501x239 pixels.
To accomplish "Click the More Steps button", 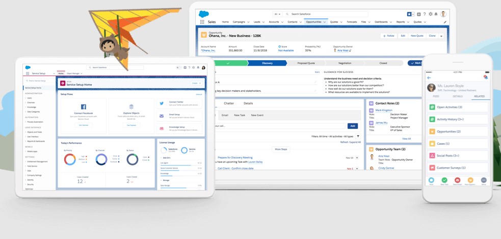I will [x=281, y=149].
